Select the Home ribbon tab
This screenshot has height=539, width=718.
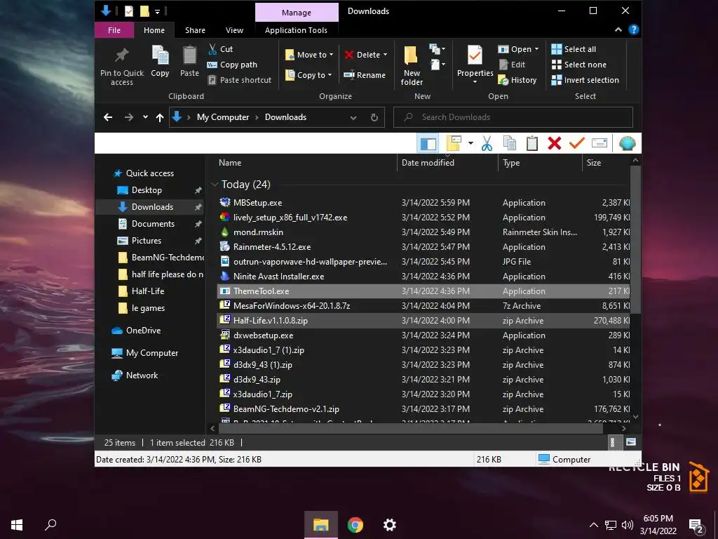tap(154, 30)
